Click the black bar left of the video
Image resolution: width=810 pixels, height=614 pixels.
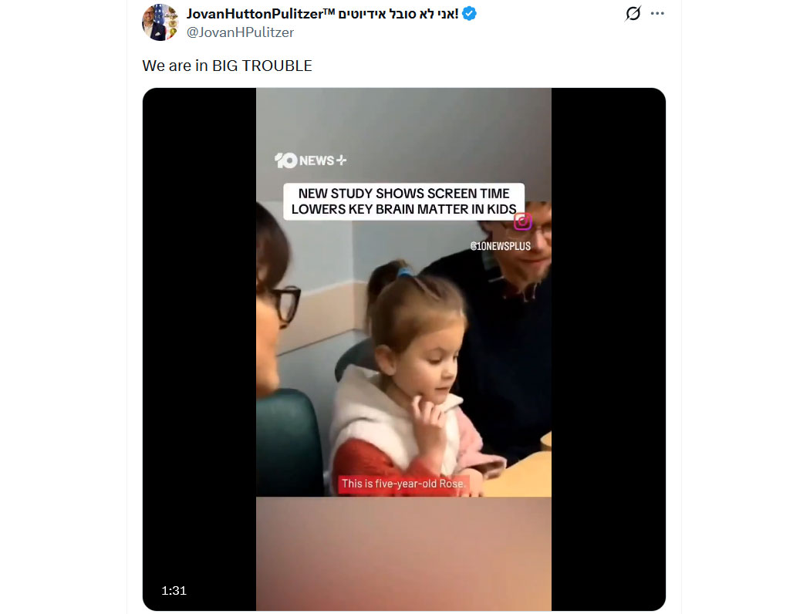199,347
